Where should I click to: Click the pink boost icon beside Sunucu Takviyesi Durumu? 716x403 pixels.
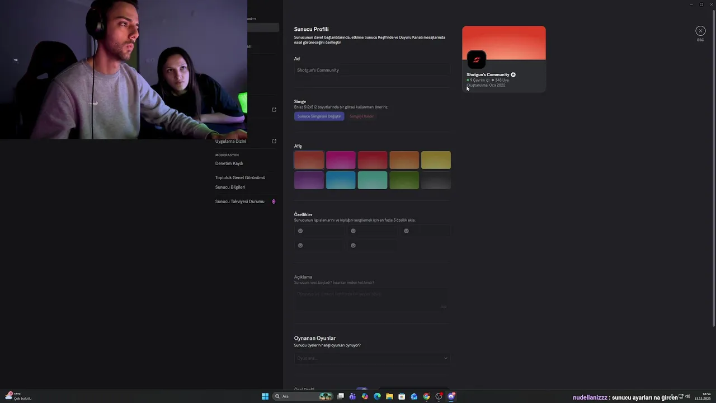click(x=274, y=201)
